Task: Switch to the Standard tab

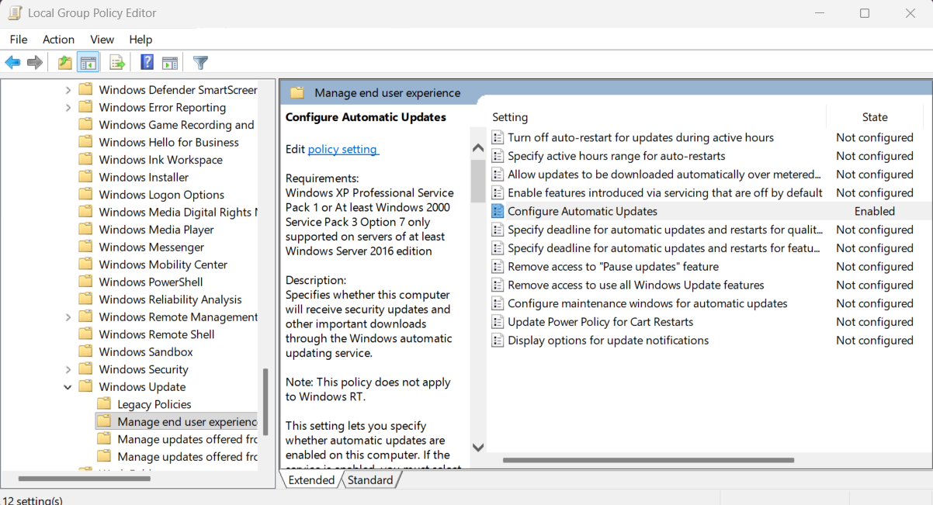Action: tap(370, 480)
